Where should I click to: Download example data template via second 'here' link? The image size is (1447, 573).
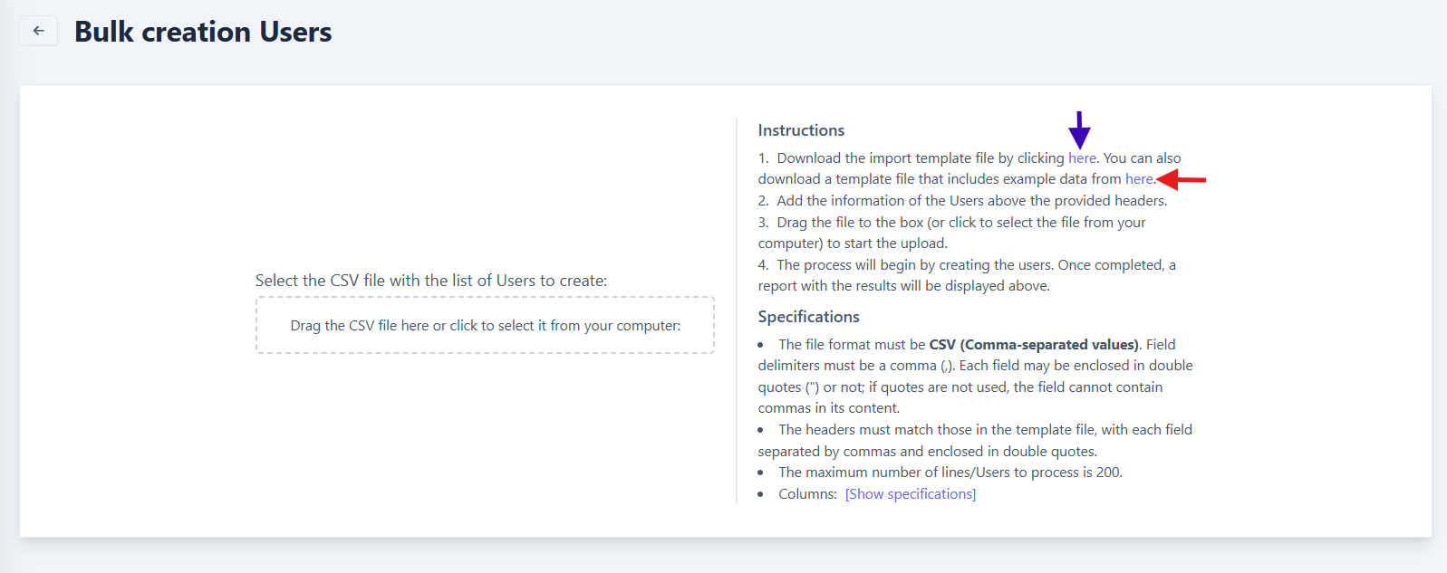click(x=1139, y=179)
